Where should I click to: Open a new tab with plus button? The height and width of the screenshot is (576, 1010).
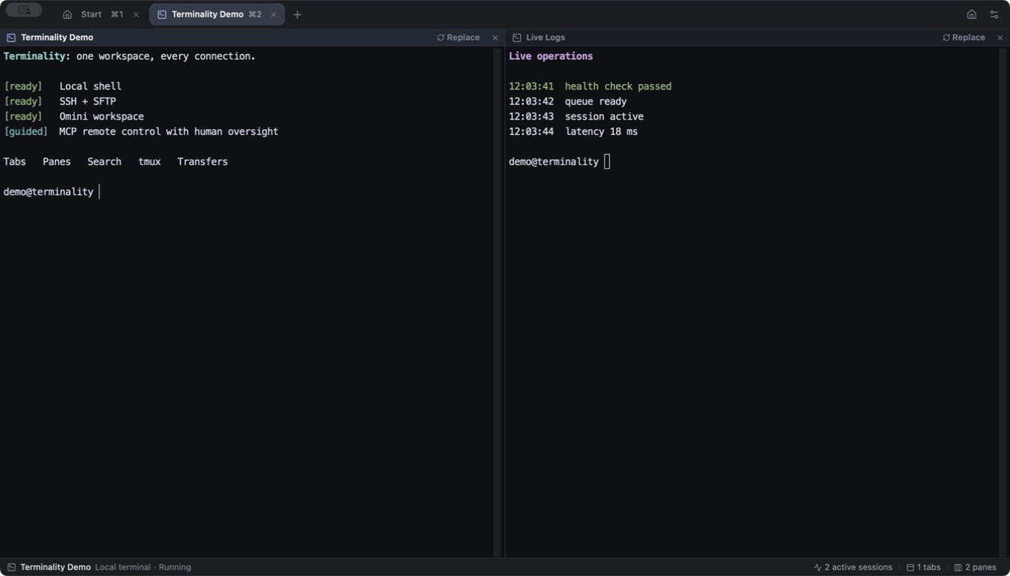point(297,14)
